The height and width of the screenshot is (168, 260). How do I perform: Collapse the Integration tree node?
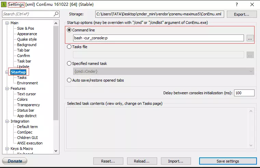(7, 121)
